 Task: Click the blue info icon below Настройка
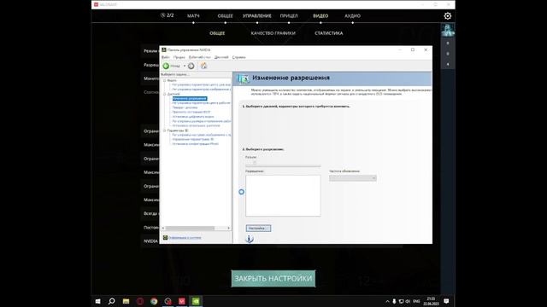pos(249,239)
